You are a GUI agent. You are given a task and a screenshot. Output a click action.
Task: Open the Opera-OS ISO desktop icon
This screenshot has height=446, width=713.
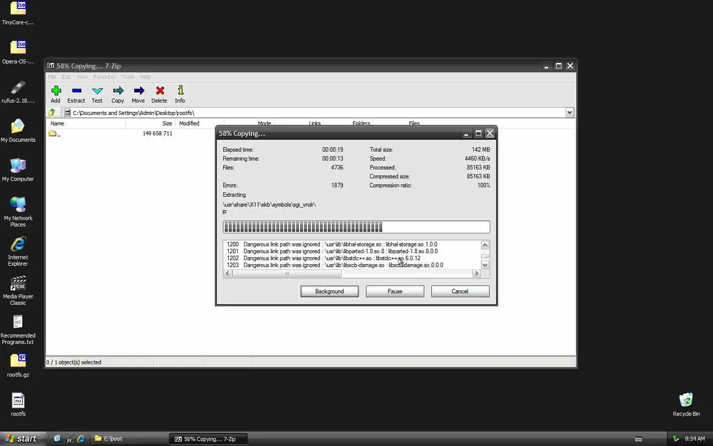[18, 53]
